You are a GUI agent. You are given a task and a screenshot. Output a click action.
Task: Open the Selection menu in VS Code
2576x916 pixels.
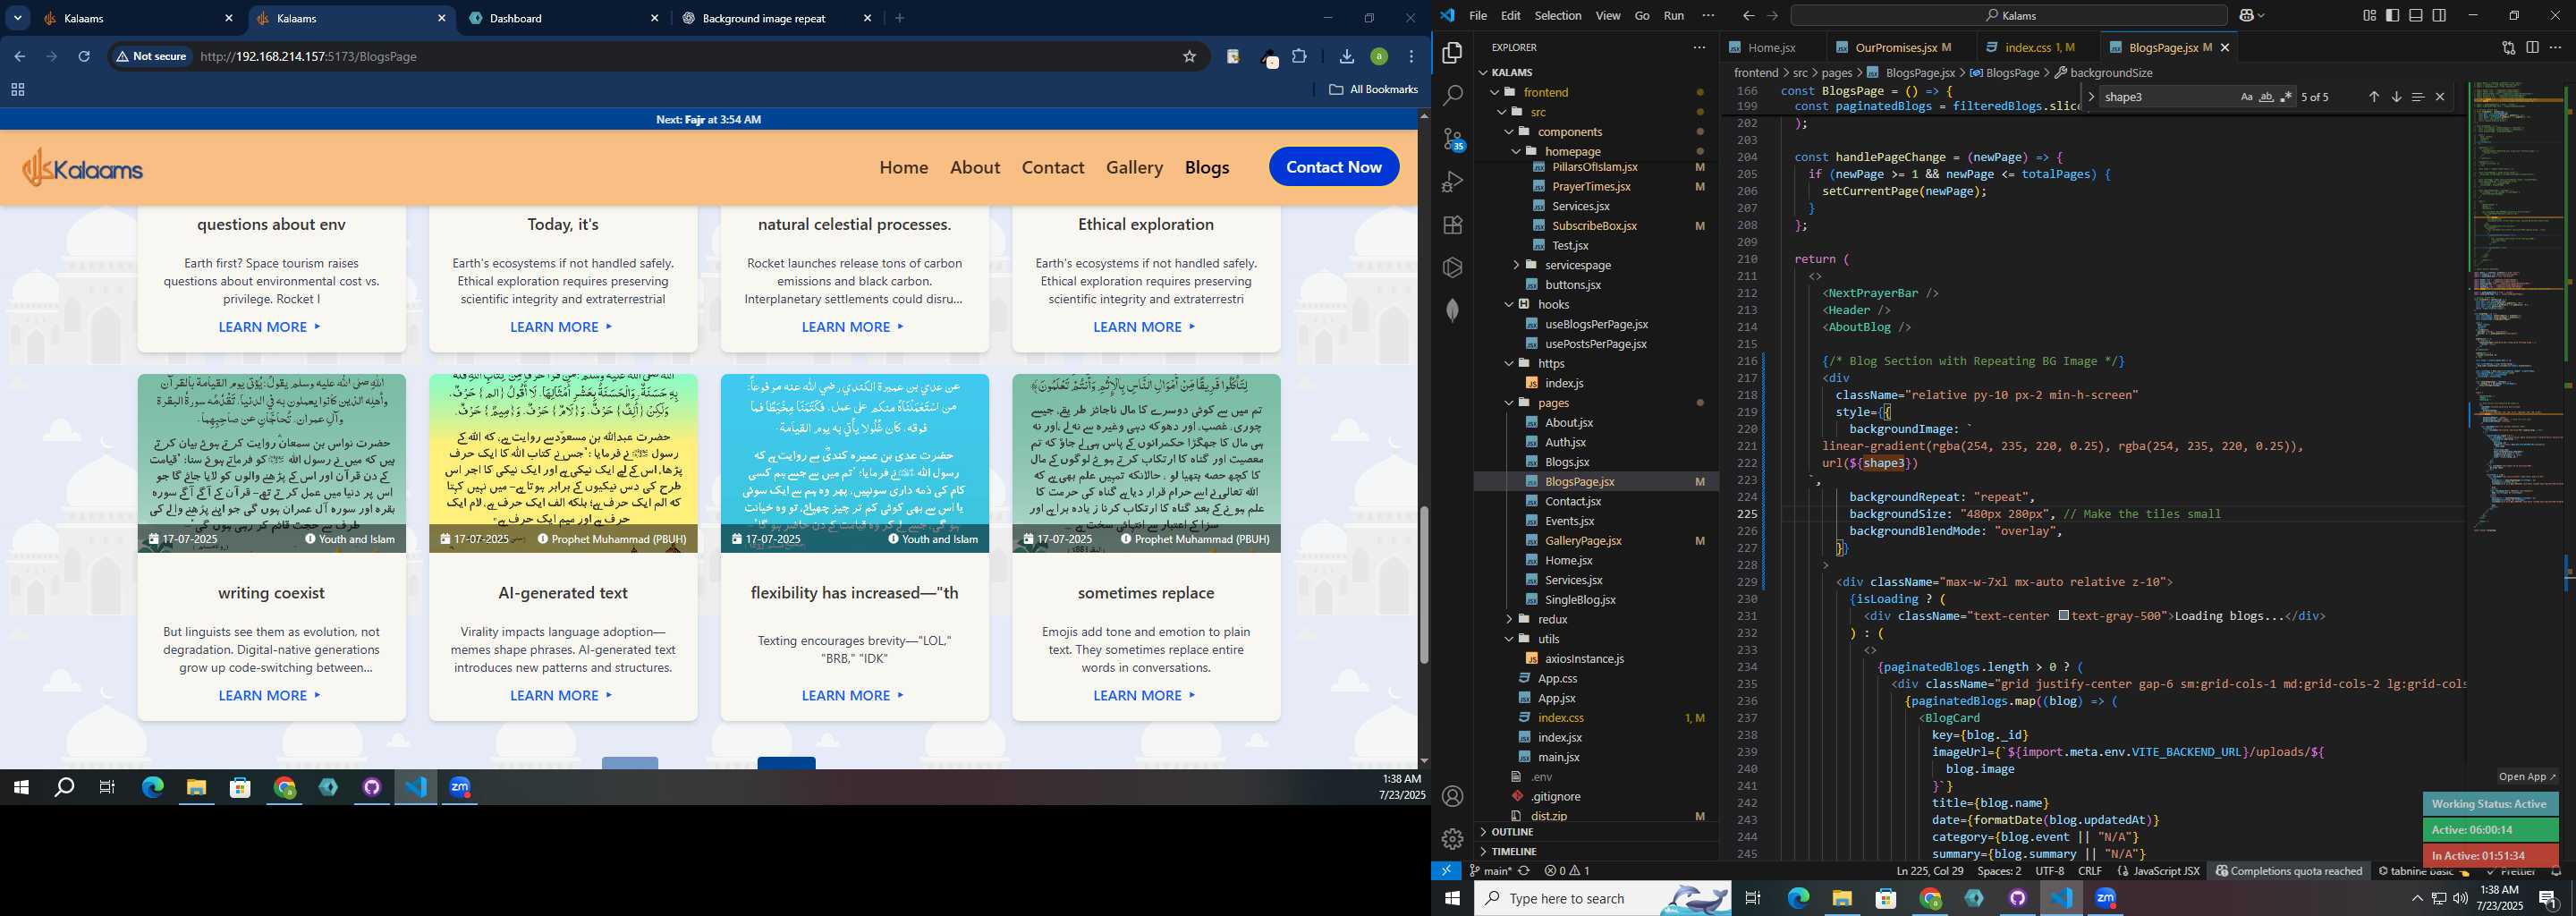[x=1558, y=16]
